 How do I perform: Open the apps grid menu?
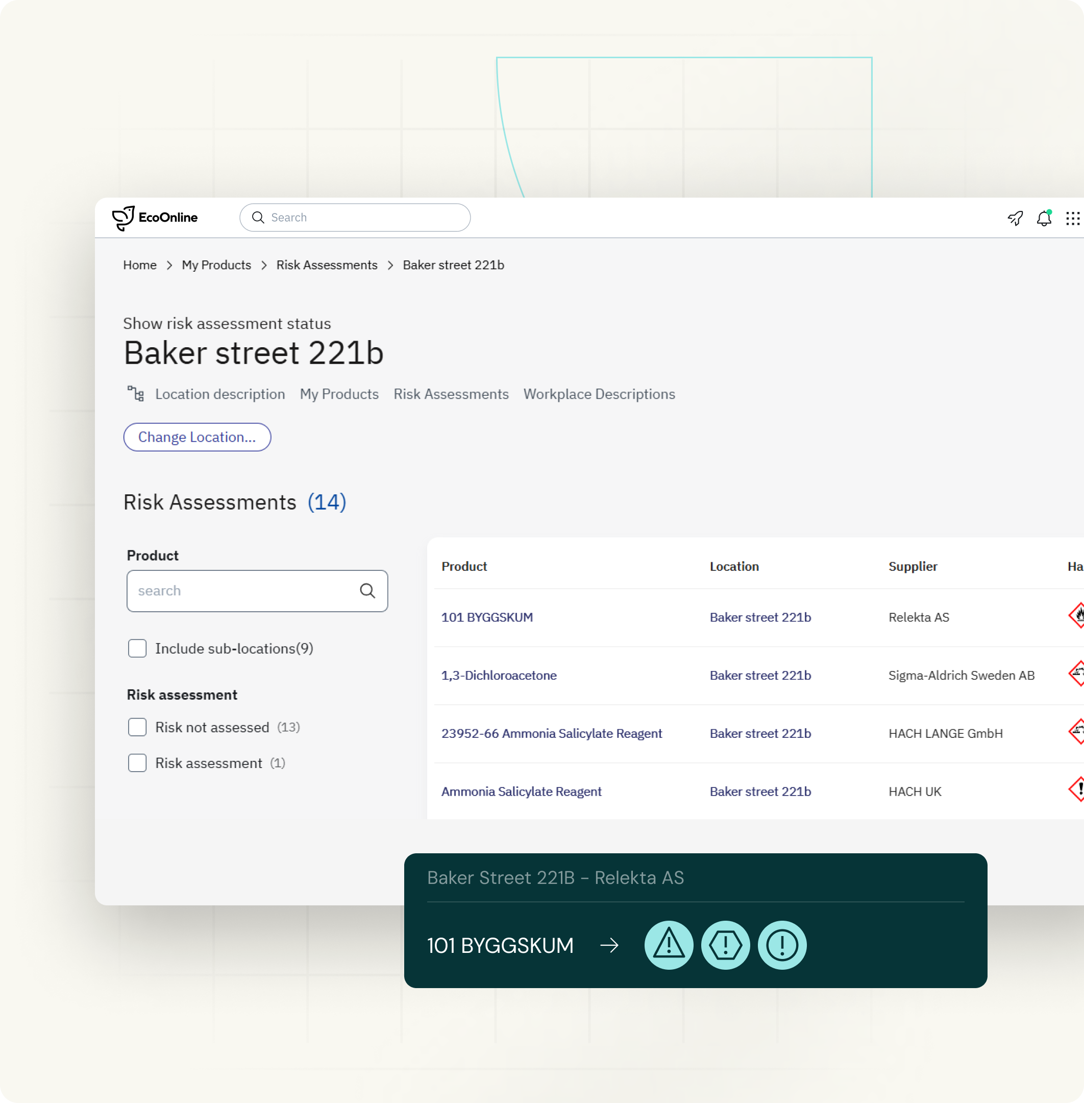(x=1073, y=218)
